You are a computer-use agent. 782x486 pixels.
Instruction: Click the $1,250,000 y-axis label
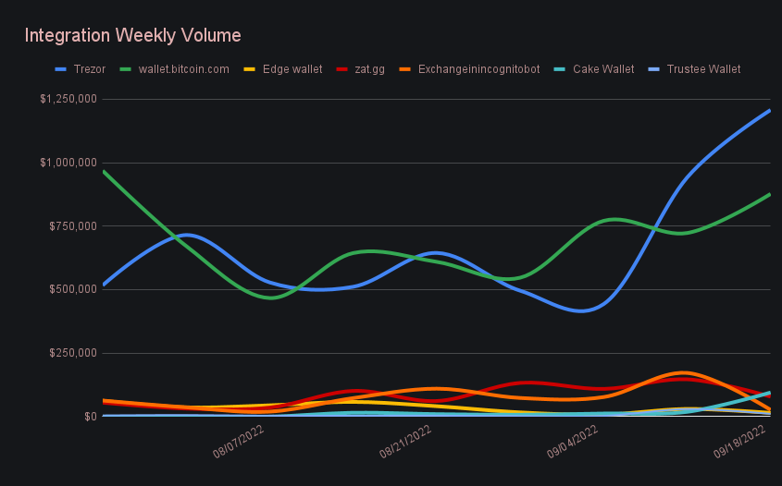(68, 99)
